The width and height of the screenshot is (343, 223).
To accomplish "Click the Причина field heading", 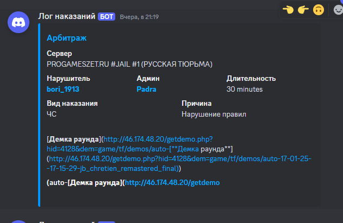I will click(196, 103).
